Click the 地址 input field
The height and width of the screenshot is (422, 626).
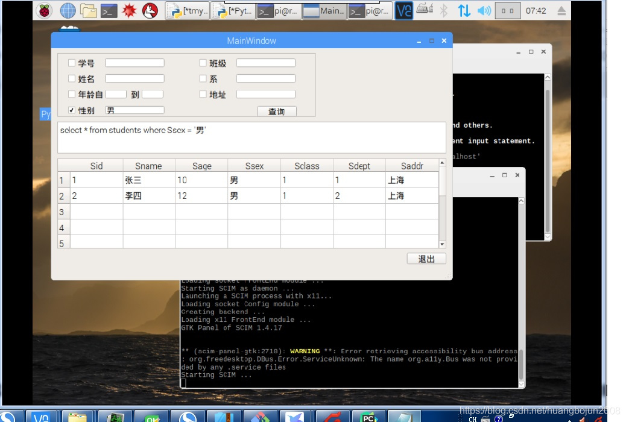pos(266,94)
